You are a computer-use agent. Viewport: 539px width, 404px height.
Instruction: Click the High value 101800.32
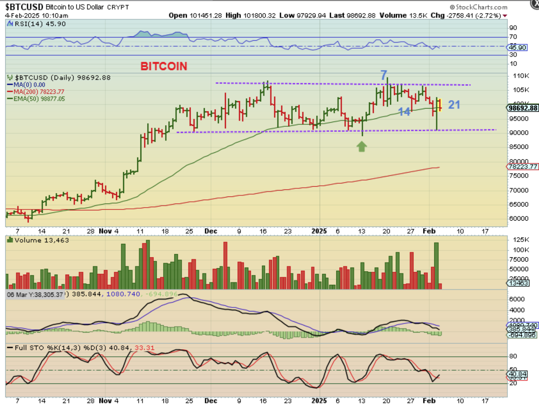(x=260, y=16)
